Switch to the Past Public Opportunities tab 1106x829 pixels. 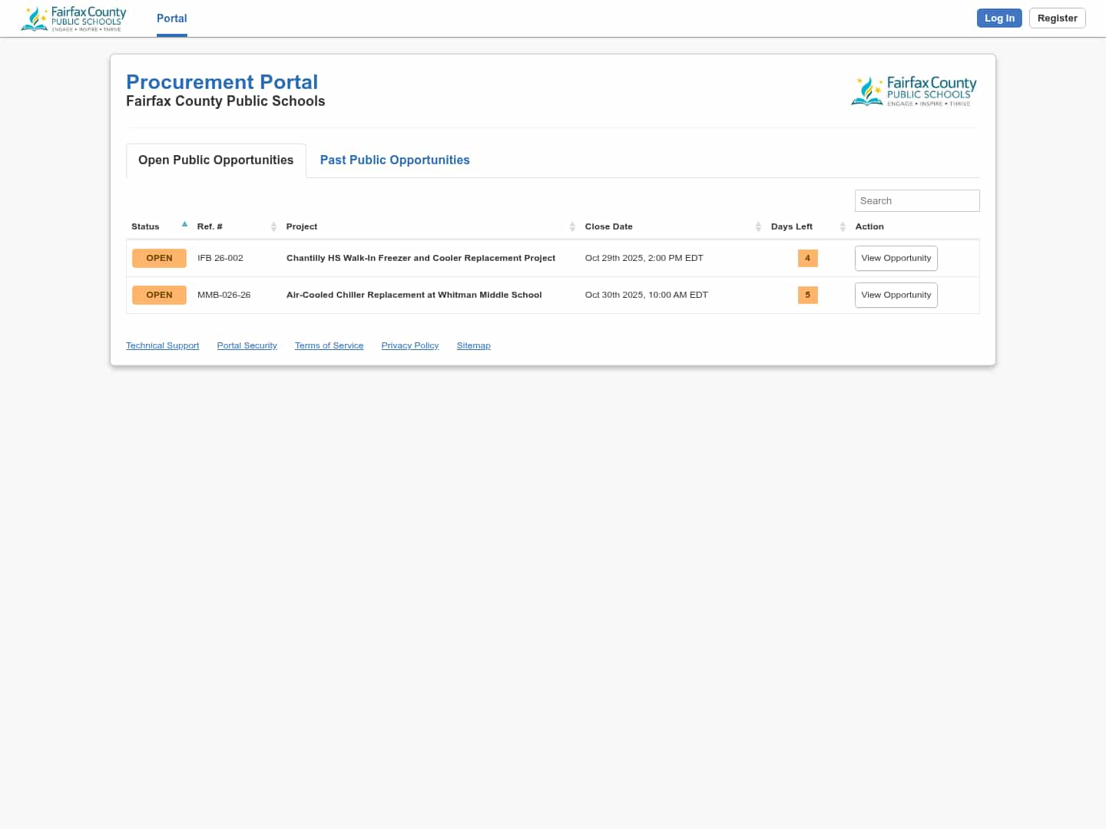click(394, 160)
